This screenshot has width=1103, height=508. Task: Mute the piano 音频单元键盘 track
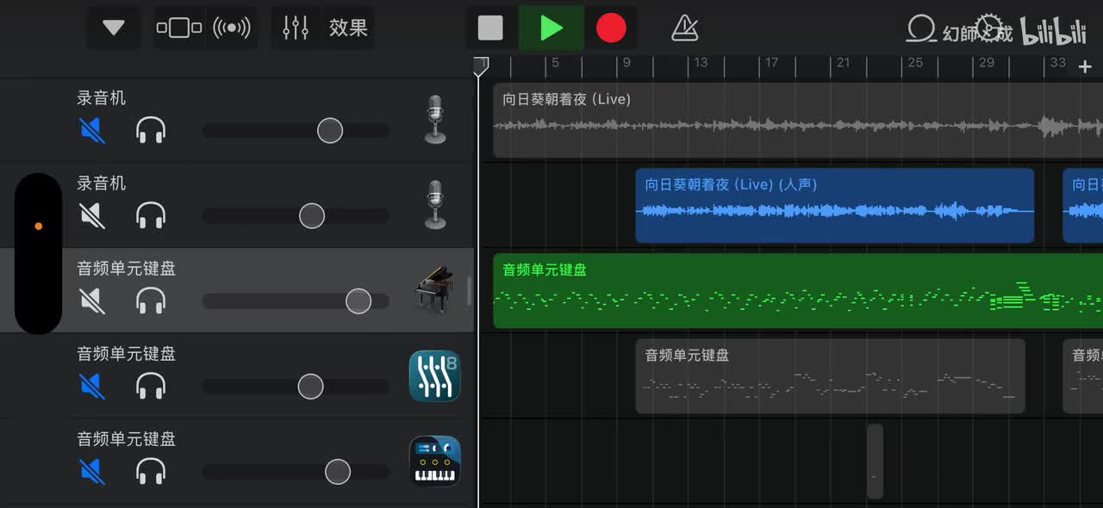[x=92, y=300]
